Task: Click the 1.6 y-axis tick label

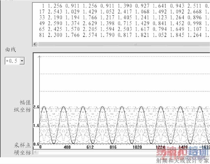Action: (36, 126)
